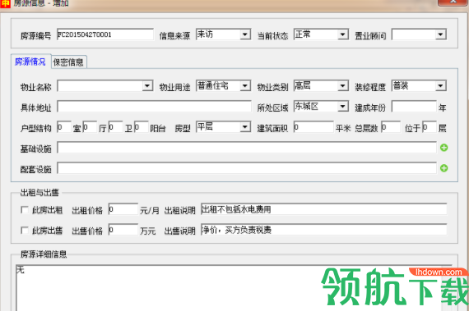Click the 出售说明 text field

click(324, 230)
